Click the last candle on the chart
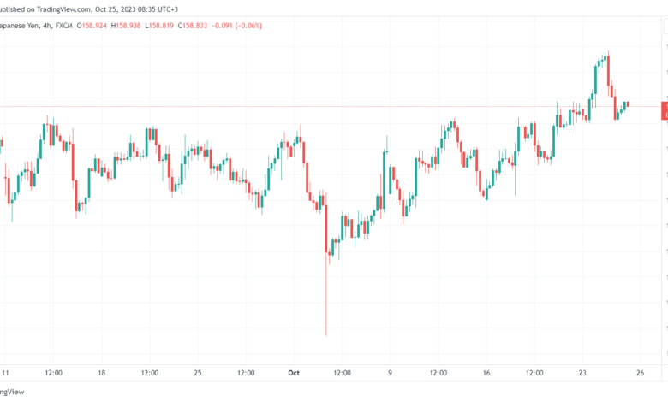 (628, 104)
